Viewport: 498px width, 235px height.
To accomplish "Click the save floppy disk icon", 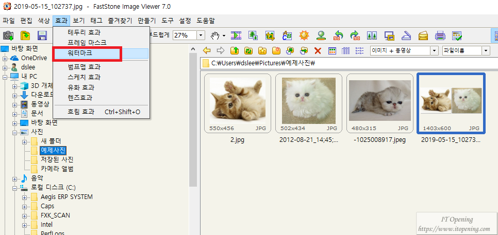I will coord(42,35).
